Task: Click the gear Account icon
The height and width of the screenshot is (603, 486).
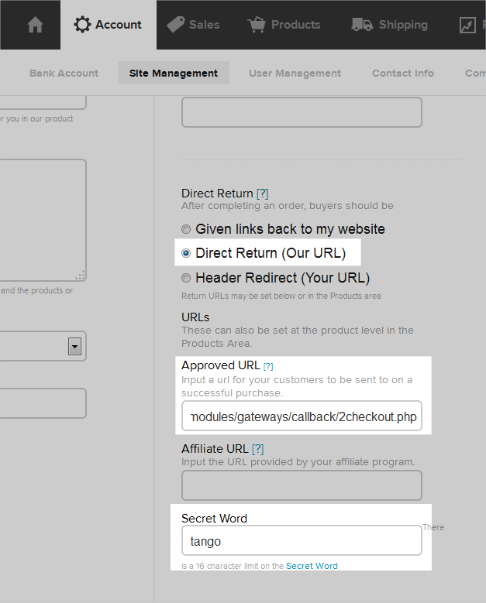Action: click(82, 25)
